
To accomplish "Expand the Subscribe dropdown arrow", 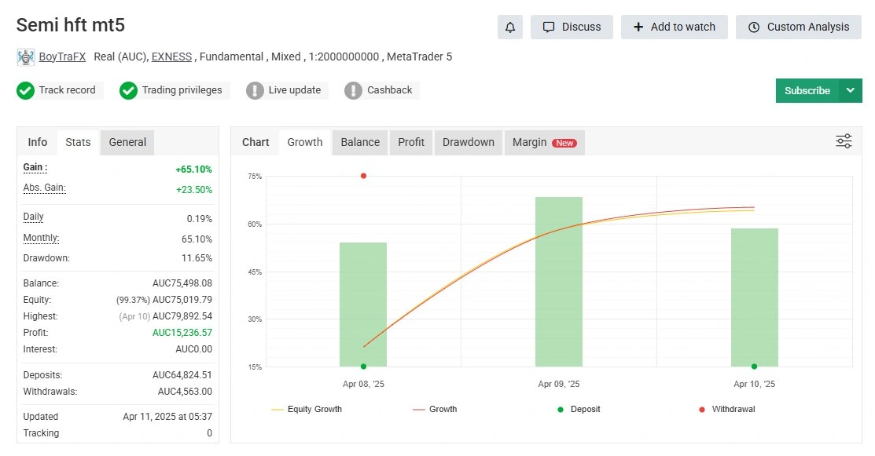I will click(x=850, y=91).
